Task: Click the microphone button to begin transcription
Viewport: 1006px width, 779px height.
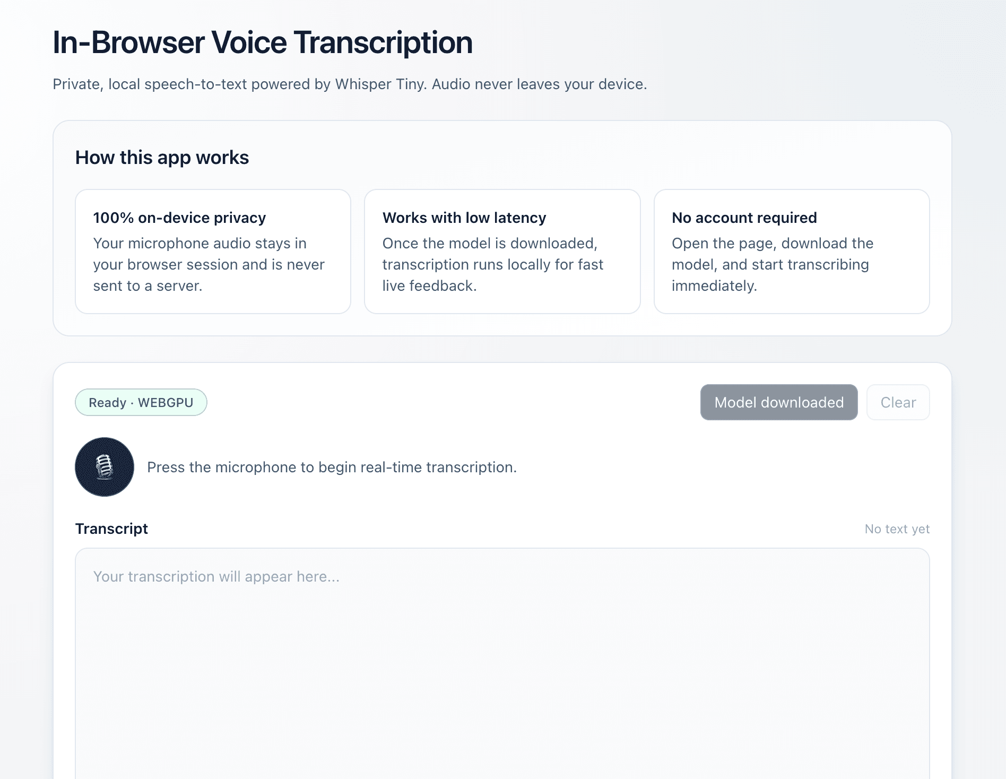Action: pyautogui.click(x=105, y=467)
